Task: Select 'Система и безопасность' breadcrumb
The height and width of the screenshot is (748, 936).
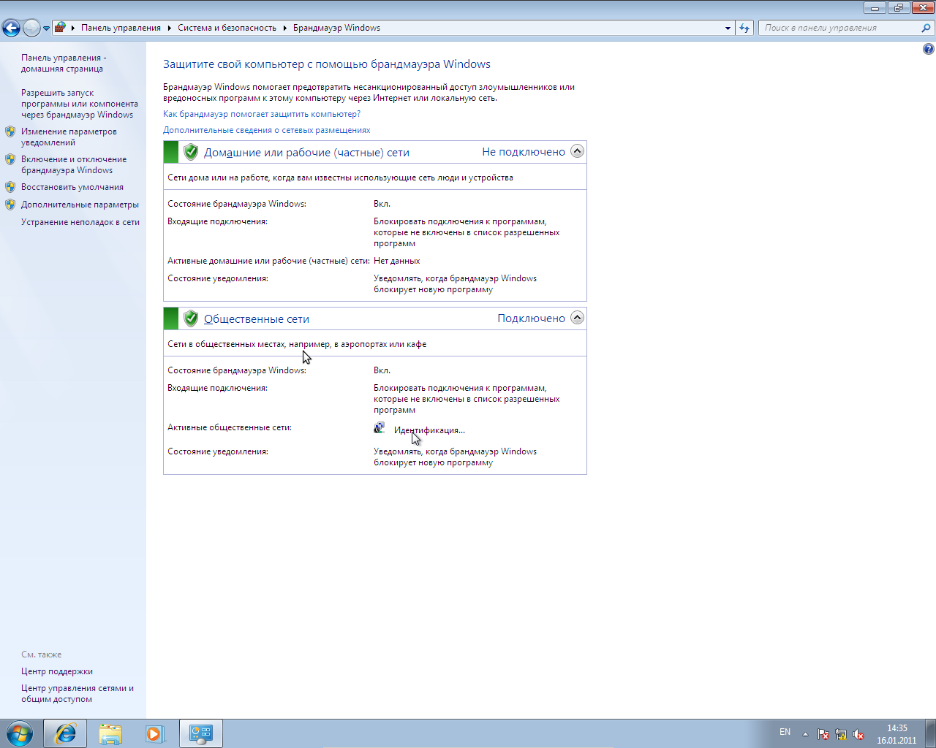Action: point(227,28)
